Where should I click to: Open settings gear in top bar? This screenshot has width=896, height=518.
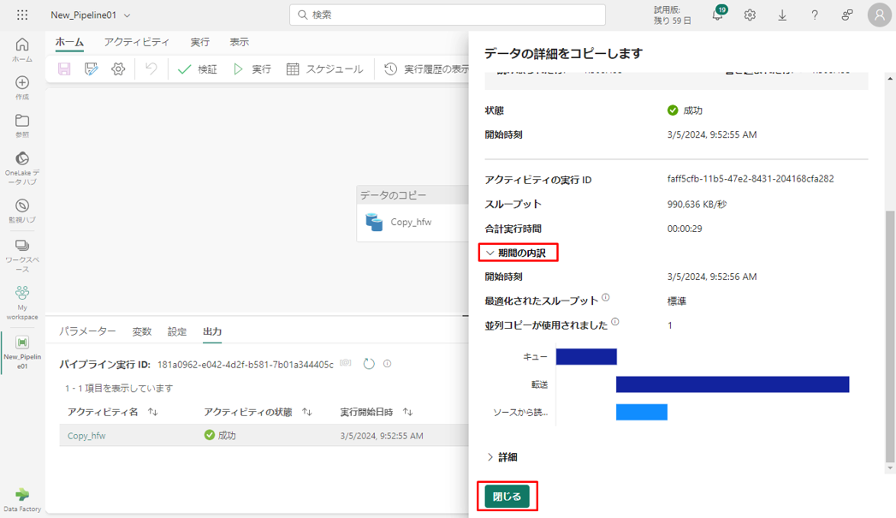pyautogui.click(x=750, y=15)
